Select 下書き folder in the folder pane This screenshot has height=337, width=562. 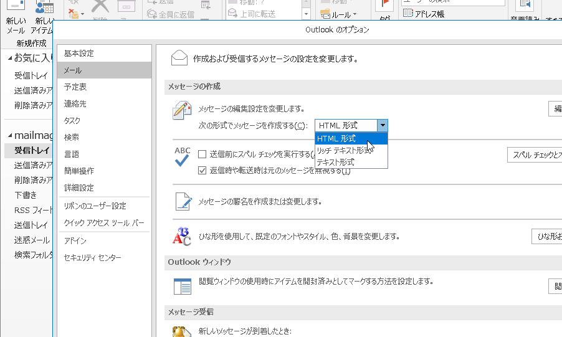[x=26, y=195]
